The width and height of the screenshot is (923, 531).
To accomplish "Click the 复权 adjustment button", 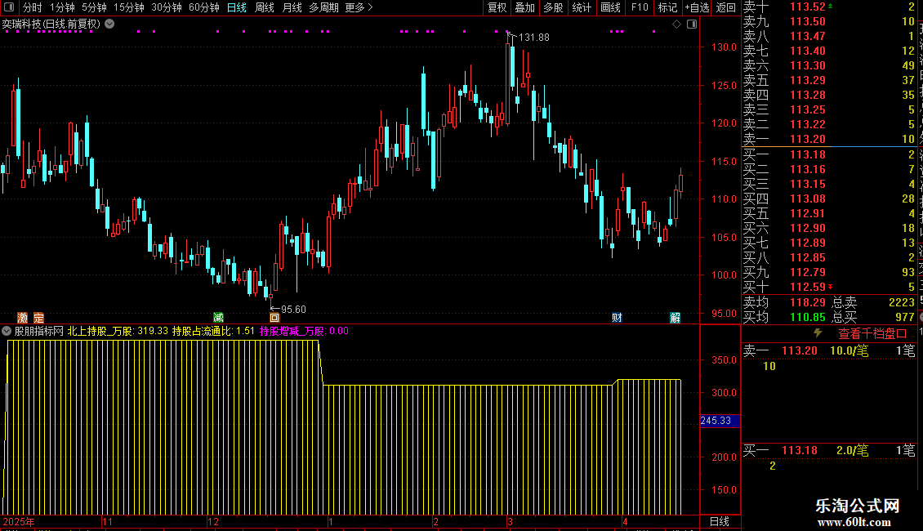I will tap(497, 7).
